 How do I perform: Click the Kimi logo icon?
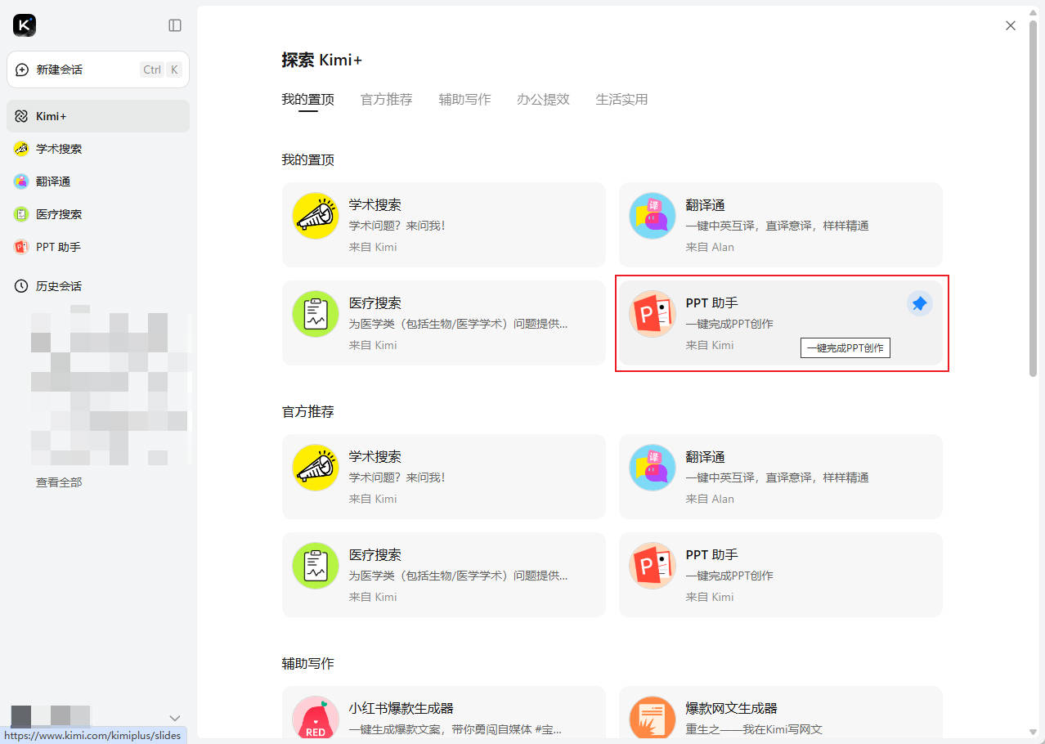click(25, 25)
